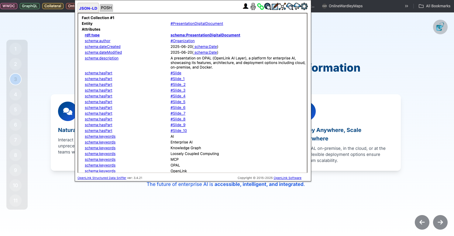The height and width of the screenshot is (236, 454).
Task: Go to the previous slide with left arrow
Action: 422,222
